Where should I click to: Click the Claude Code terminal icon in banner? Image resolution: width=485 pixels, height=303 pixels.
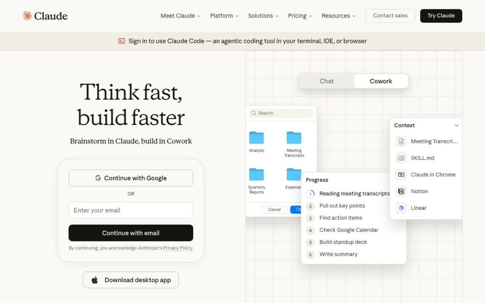point(122,41)
